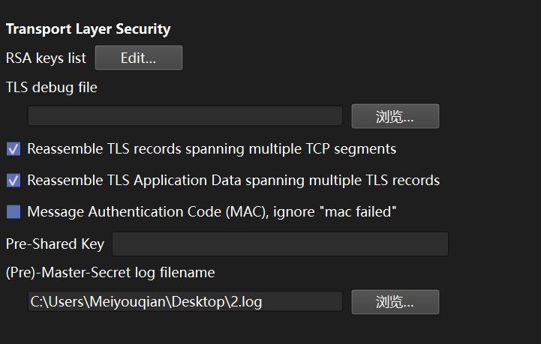The image size is (541, 344).
Task: Uncheck Reassemble TLS records spanning TCP segments
Action: point(14,149)
